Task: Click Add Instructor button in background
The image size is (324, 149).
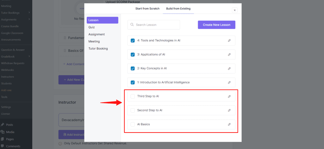Action: (71, 134)
